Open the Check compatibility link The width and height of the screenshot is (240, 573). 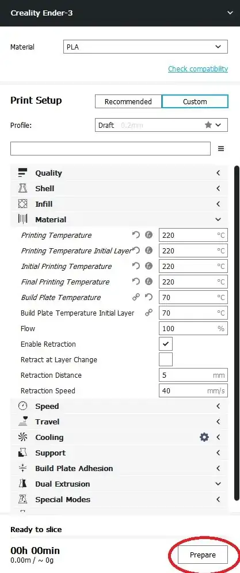click(x=198, y=69)
